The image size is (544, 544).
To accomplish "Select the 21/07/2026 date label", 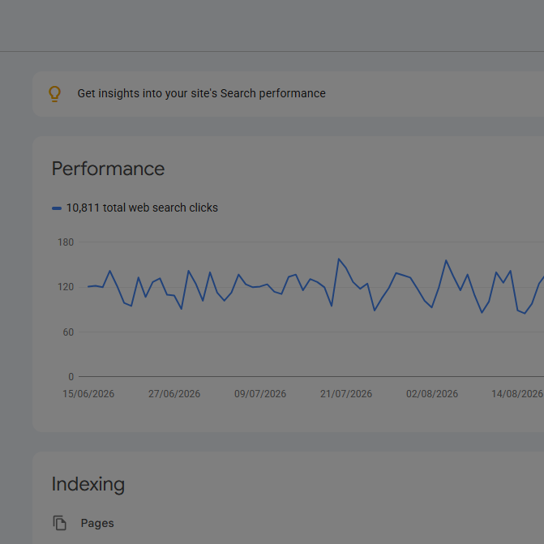I will [x=346, y=394].
